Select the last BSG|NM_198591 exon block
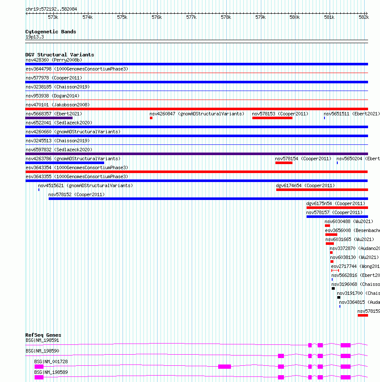Image resolution: width=380 pixels, height=382 pixels. coord(345,345)
